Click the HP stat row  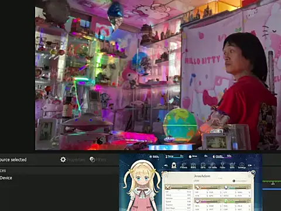[x=179, y=192]
